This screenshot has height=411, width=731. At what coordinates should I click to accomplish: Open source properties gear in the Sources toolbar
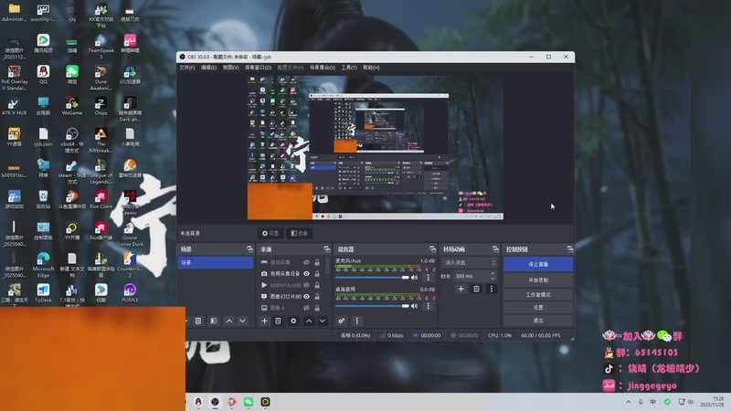pos(293,321)
